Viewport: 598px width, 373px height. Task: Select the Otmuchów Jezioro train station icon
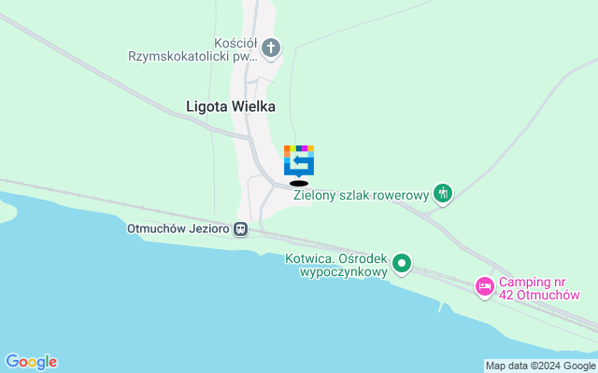[x=241, y=229]
